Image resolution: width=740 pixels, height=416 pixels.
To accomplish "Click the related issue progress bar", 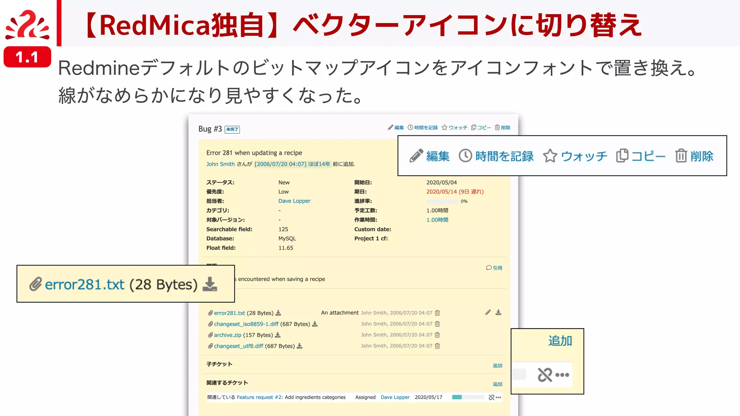I will click(x=468, y=397).
